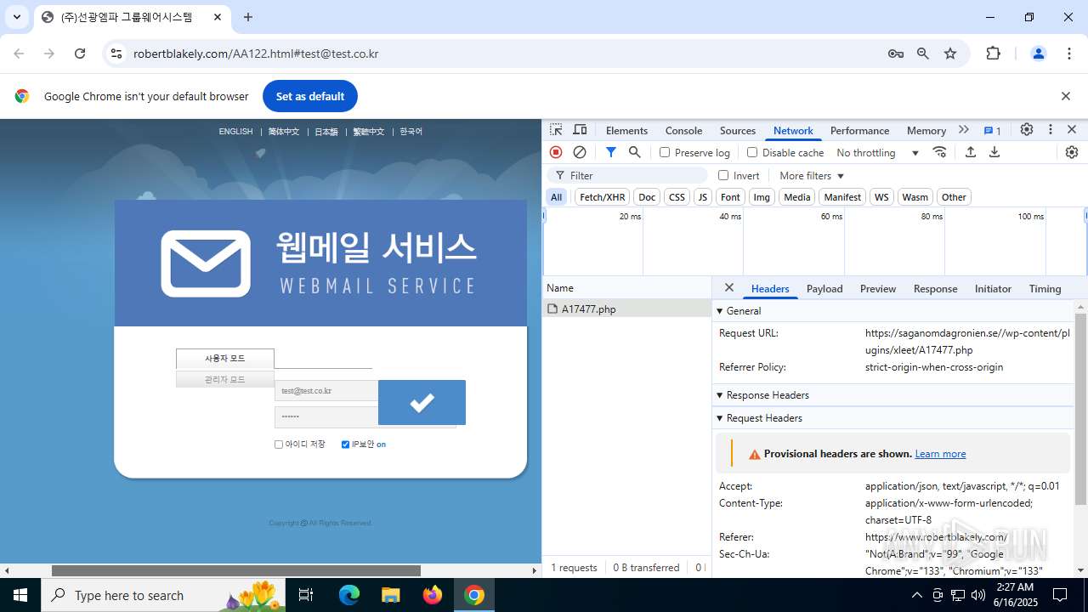This screenshot has height=612, width=1088.
Task: Open the Chrome profile avatar
Action: tap(1038, 54)
